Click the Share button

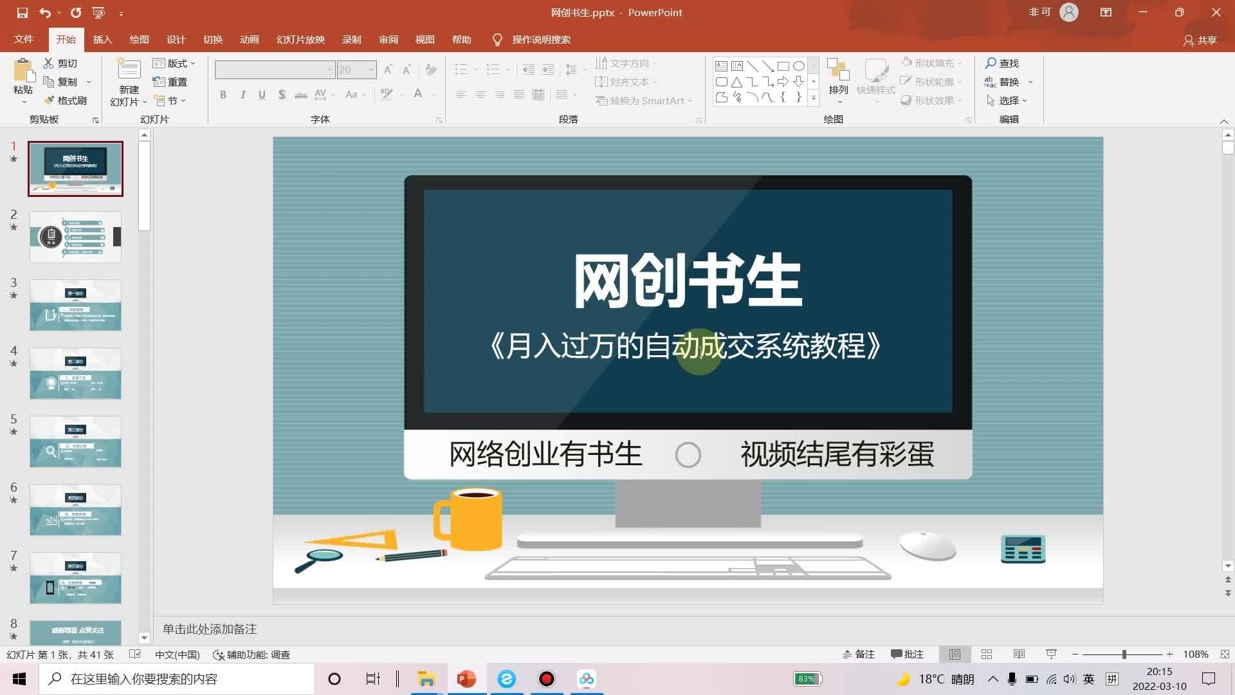click(1200, 40)
